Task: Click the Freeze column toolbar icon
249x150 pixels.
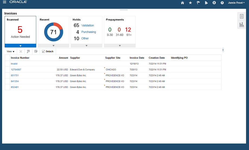Action: (28, 51)
